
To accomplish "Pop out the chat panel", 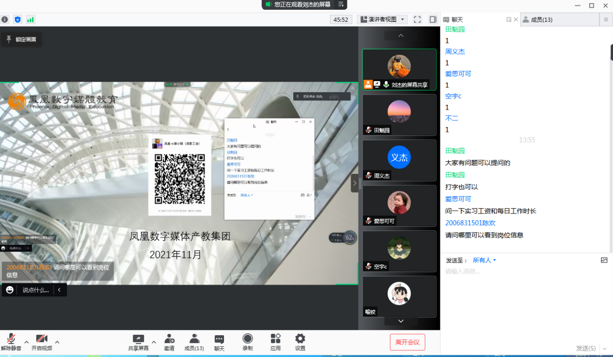I will pyautogui.click(x=509, y=20).
